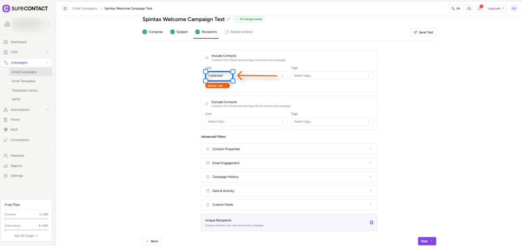Click the Forms icon in sidebar
The height and width of the screenshot is (246, 522).
point(6,120)
